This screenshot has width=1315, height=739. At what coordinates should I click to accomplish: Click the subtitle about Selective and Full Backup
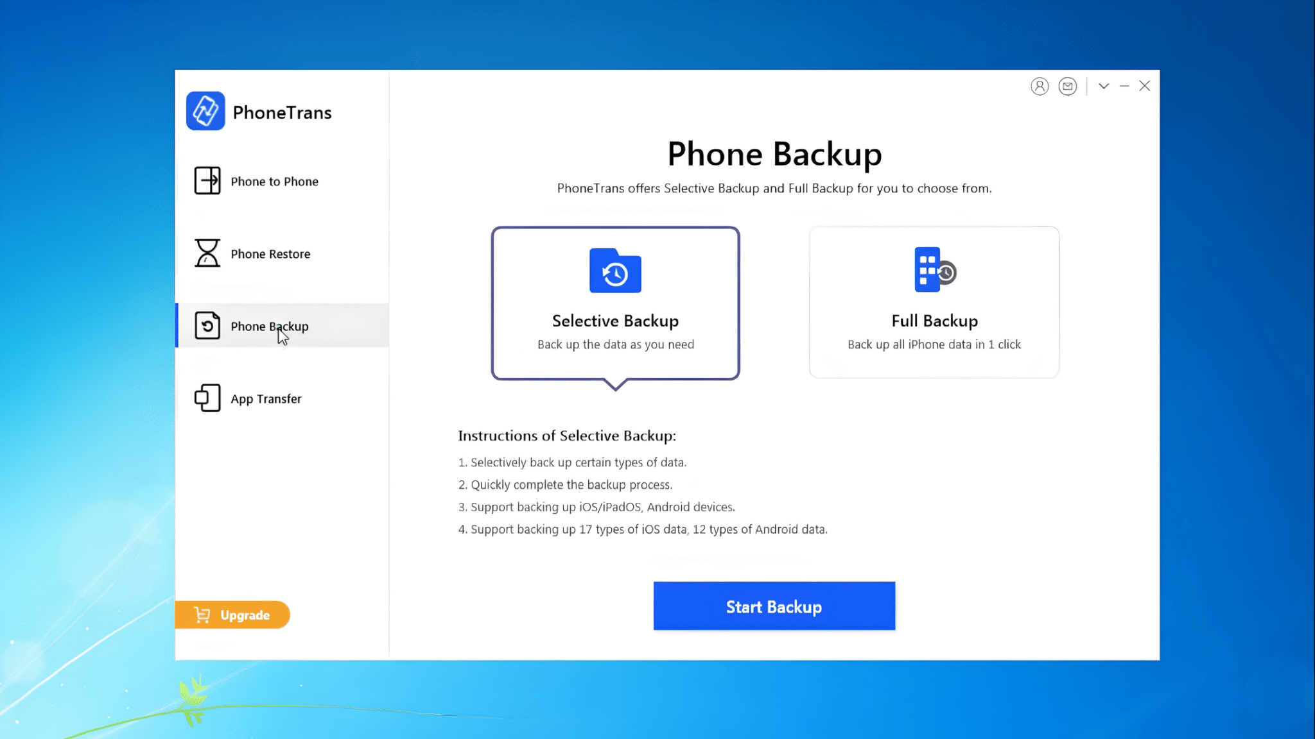click(x=774, y=189)
